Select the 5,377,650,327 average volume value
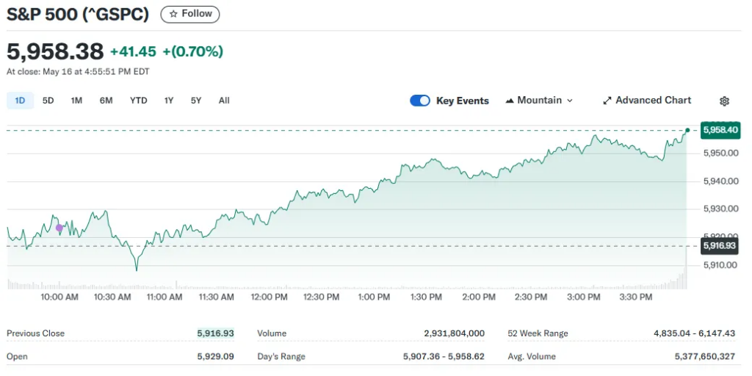752x376 pixels. coord(704,357)
